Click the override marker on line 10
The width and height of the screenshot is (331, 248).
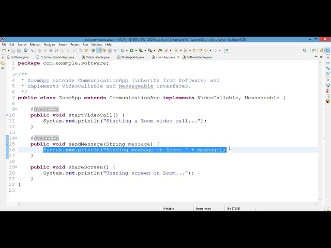click(7, 115)
